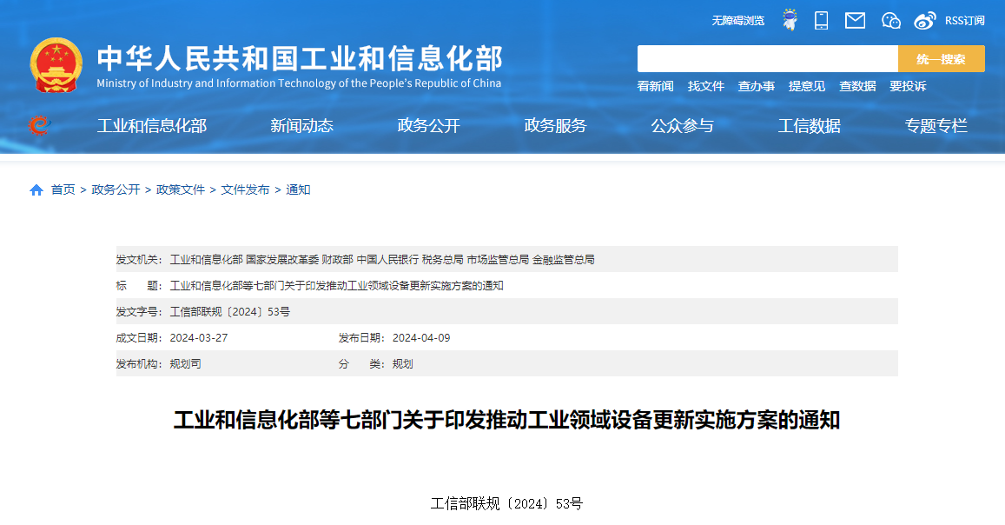Image resolution: width=1005 pixels, height=525 pixels.
Task: Open the WeChat icon
Action: [891, 21]
